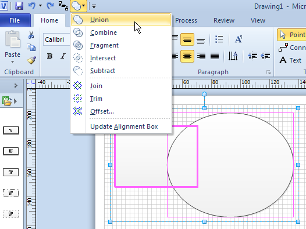Choose Combine from operations menu
306x229 pixels.
(x=121, y=32)
